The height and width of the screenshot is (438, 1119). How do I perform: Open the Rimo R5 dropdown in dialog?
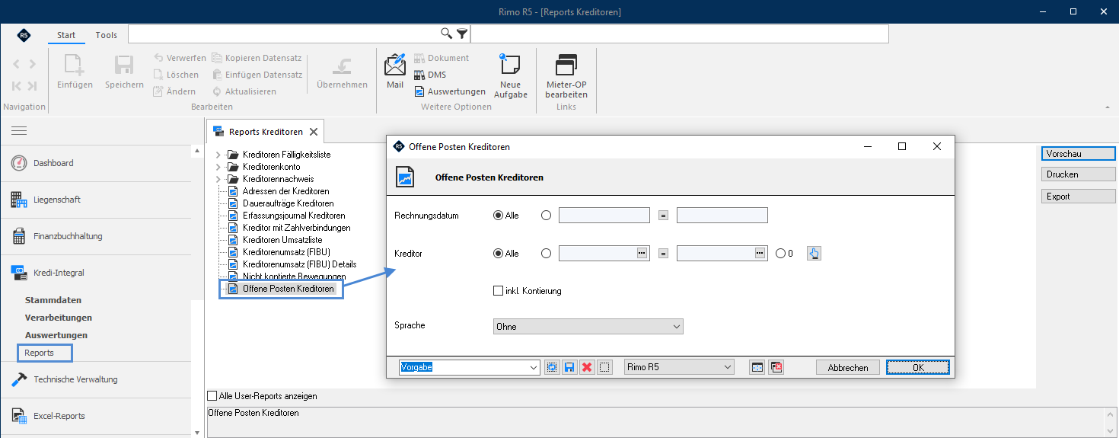point(679,367)
